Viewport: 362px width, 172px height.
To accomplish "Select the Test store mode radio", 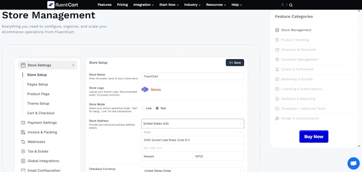I will coord(157,108).
